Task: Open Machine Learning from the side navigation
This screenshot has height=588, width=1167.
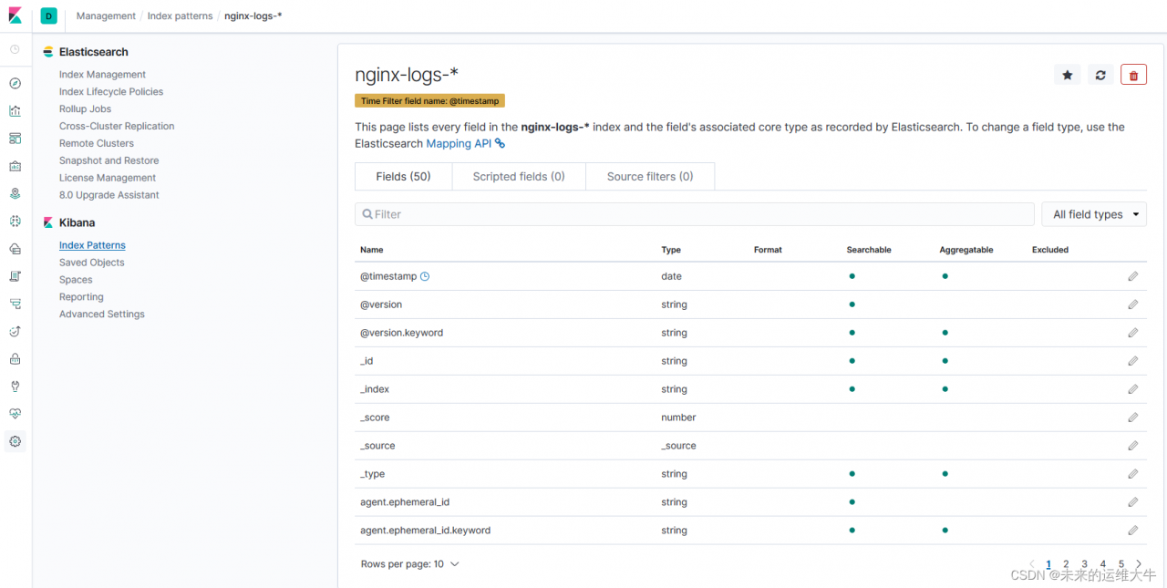Action: point(15,222)
